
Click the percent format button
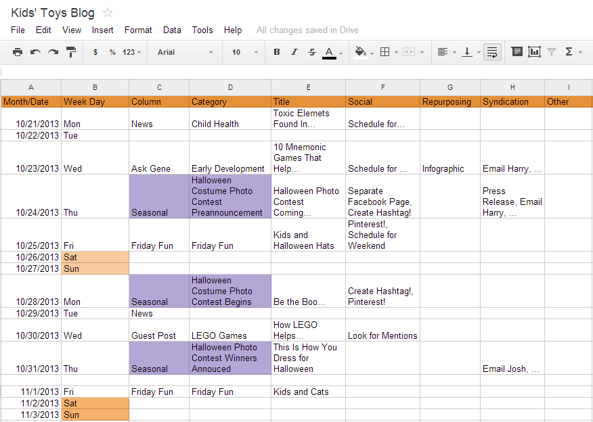112,52
